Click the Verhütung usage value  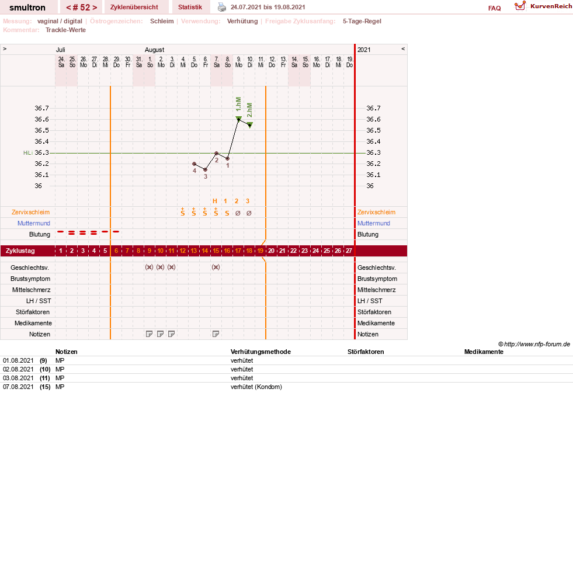tap(242, 21)
